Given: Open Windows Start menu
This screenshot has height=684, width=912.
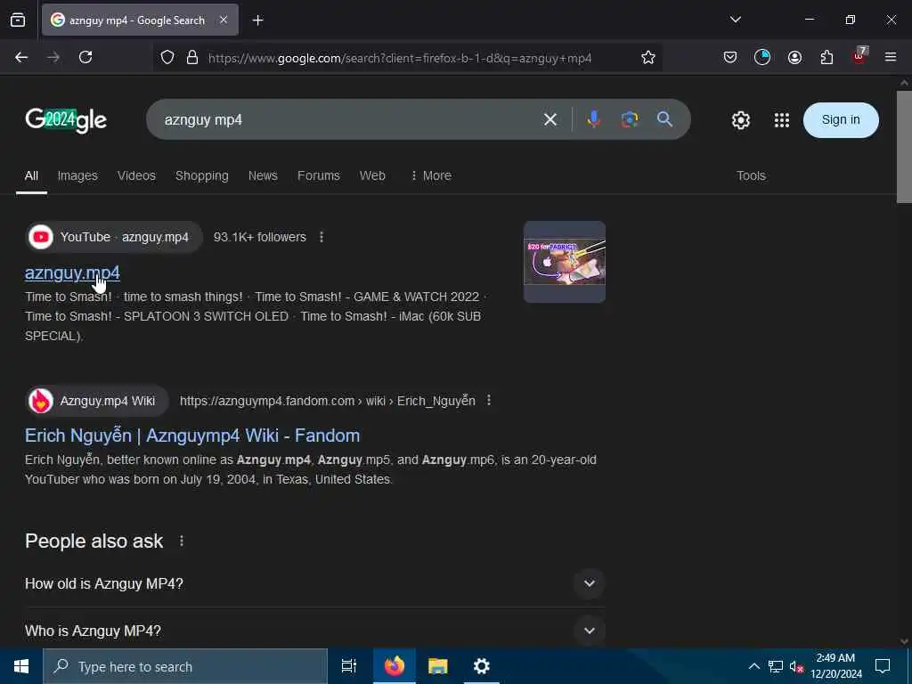Looking at the screenshot, I should click(21, 666).
